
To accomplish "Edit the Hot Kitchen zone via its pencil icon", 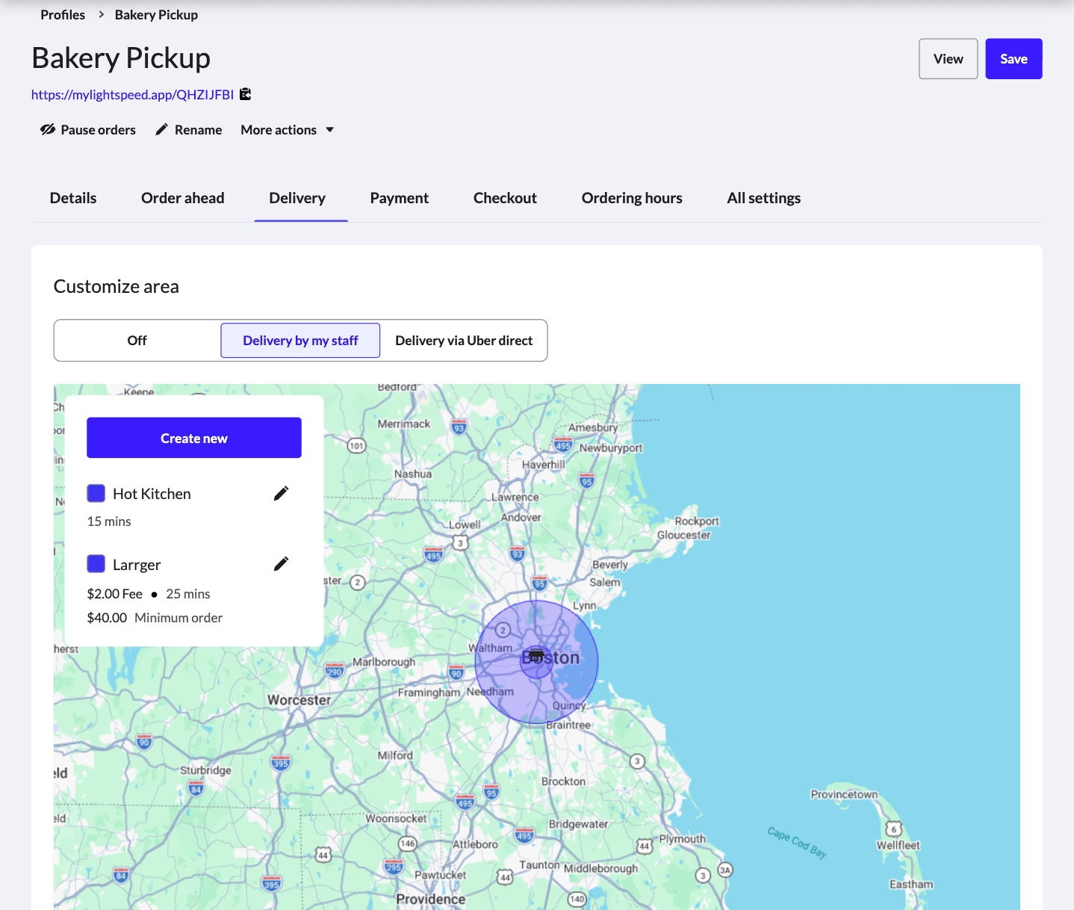I will (x=281, y=492).
